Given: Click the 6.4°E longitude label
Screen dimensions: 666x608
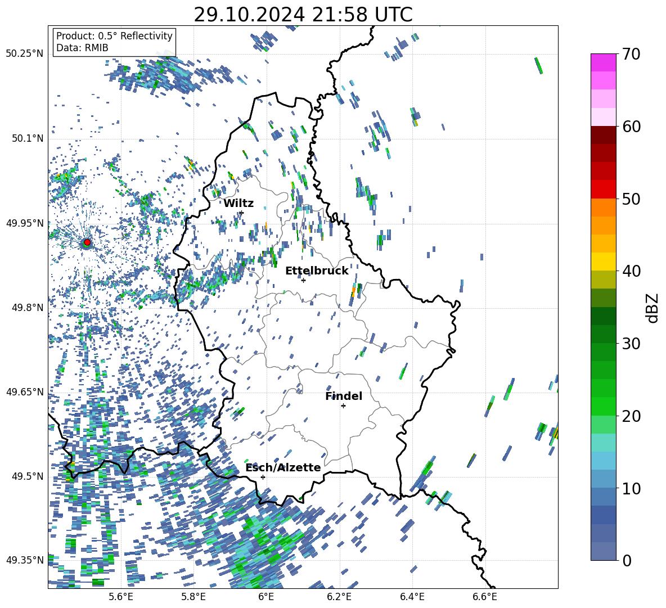Looking at the screenshot, I should tap(412, 597).
